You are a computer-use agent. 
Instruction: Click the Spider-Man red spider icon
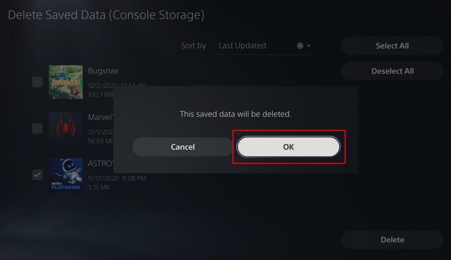tap(66, 128)
